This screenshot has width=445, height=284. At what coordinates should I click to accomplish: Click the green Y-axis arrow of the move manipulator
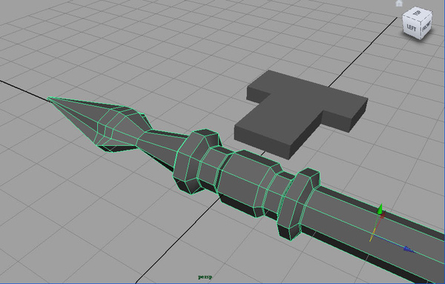click(x=380, y=209)
